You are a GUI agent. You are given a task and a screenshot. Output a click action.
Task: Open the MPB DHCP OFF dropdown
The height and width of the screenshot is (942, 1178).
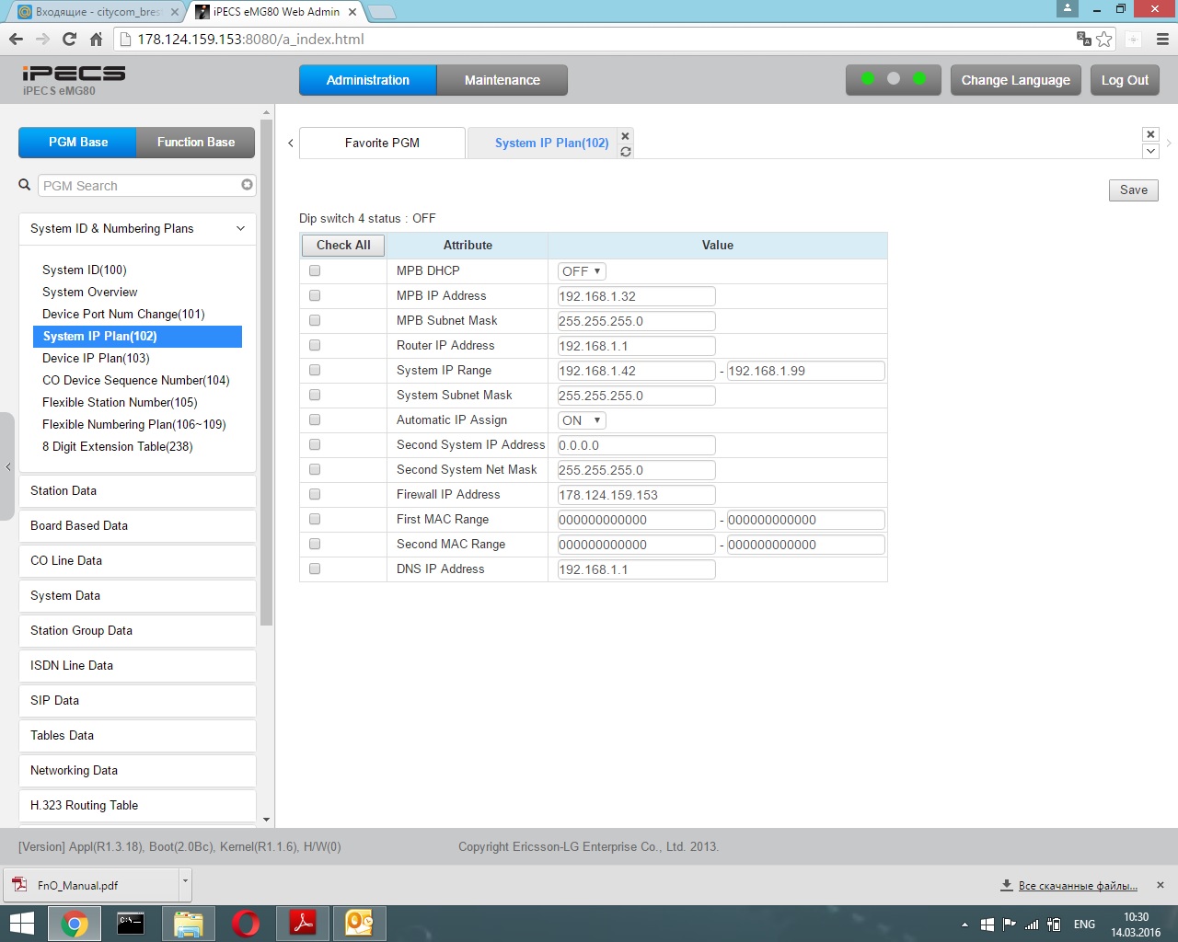tap(582, 271)
